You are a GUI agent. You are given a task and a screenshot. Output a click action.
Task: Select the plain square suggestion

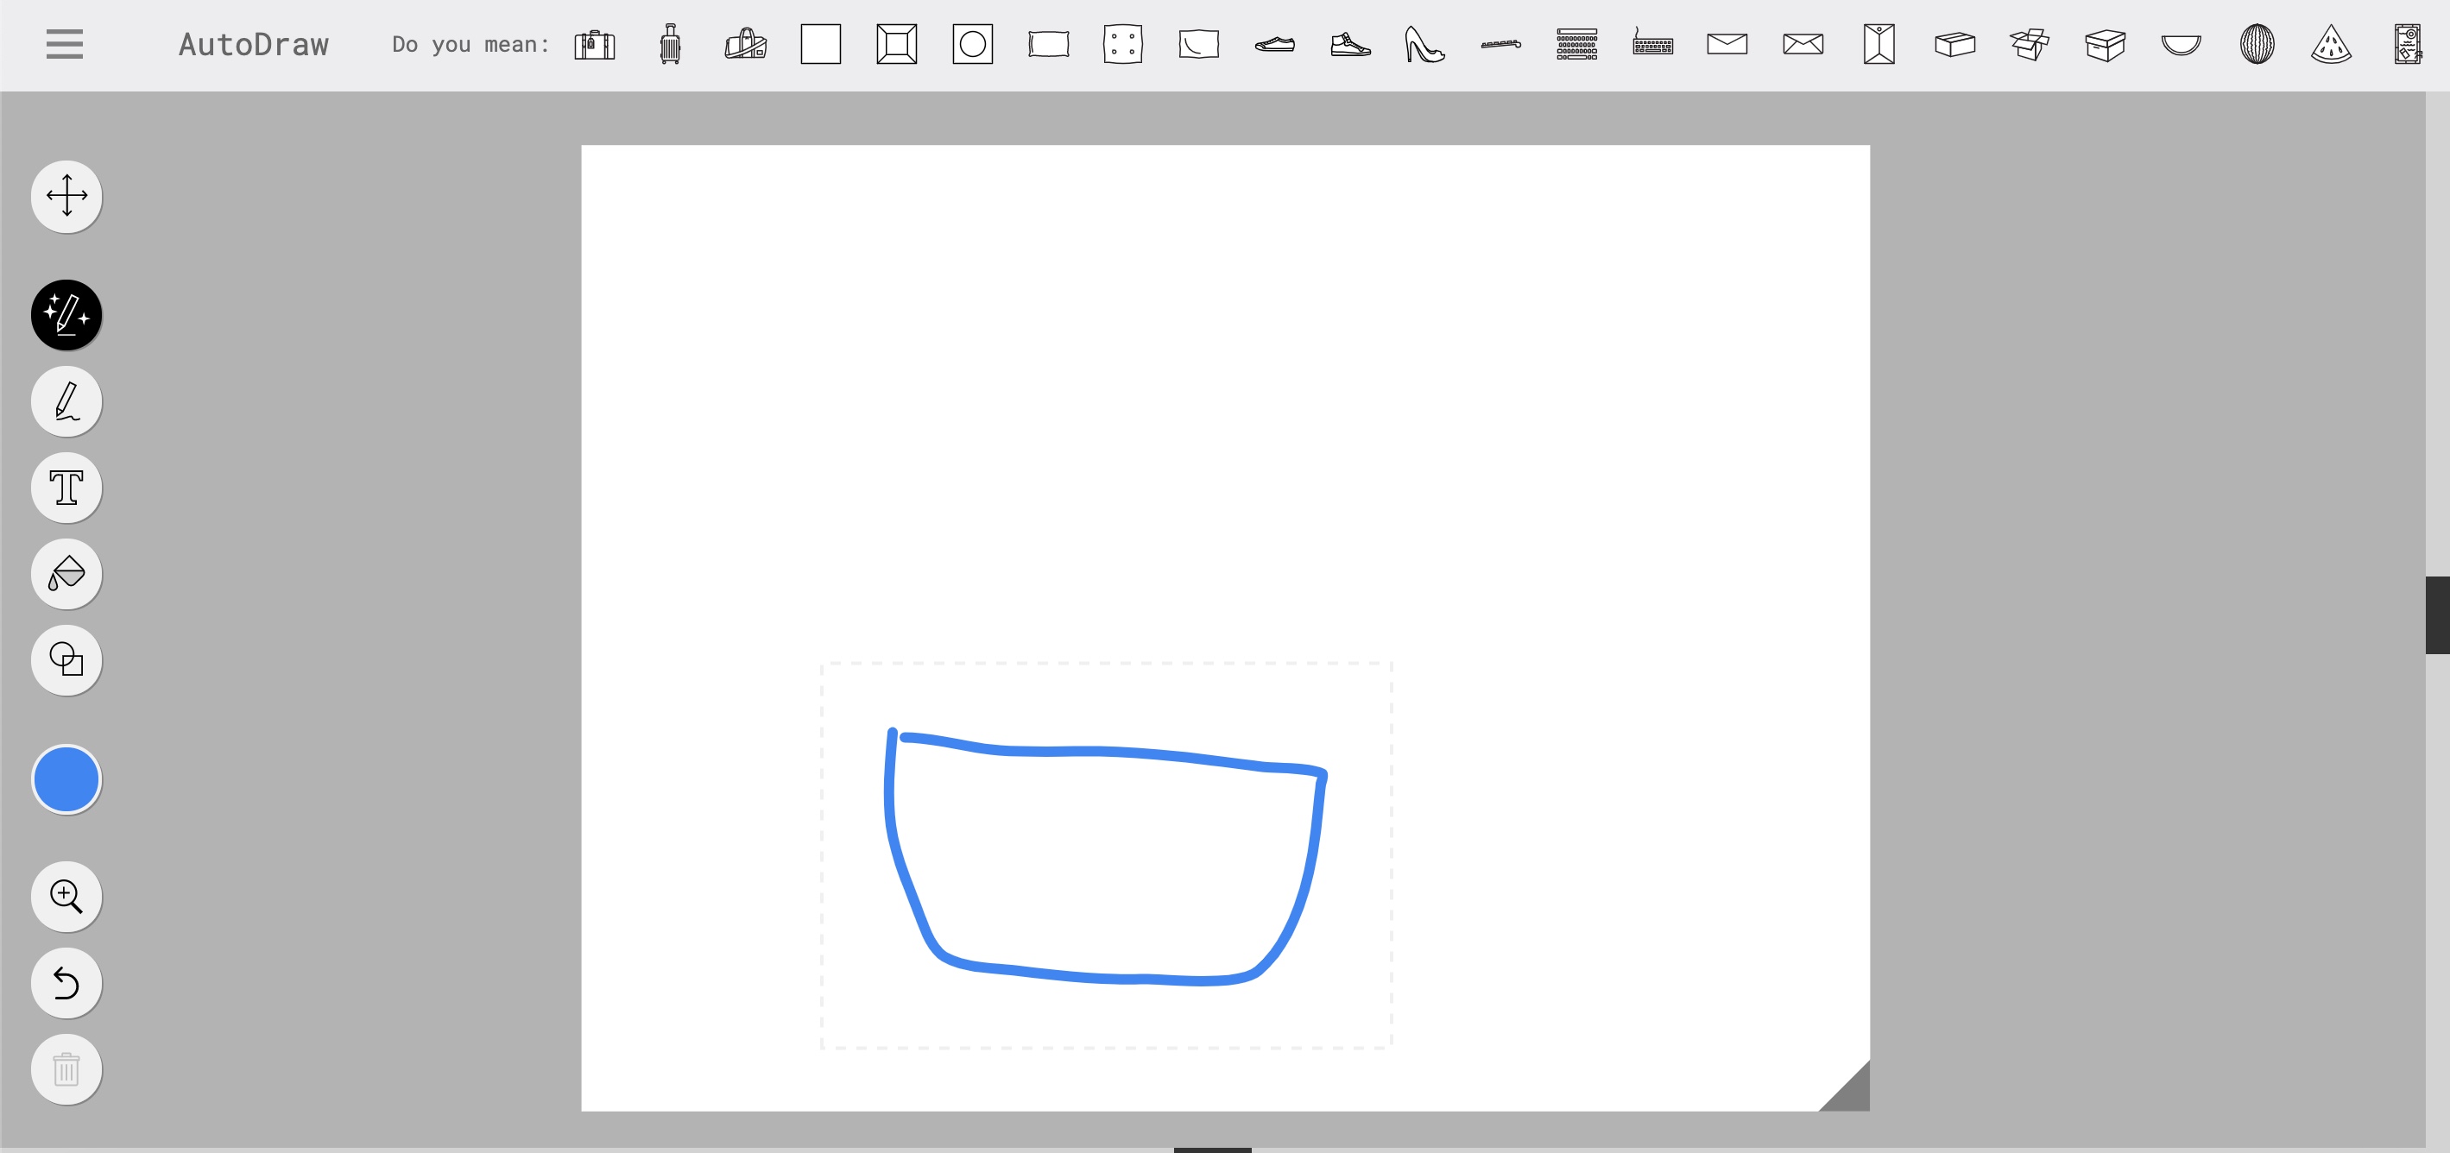tap(821, 45)
